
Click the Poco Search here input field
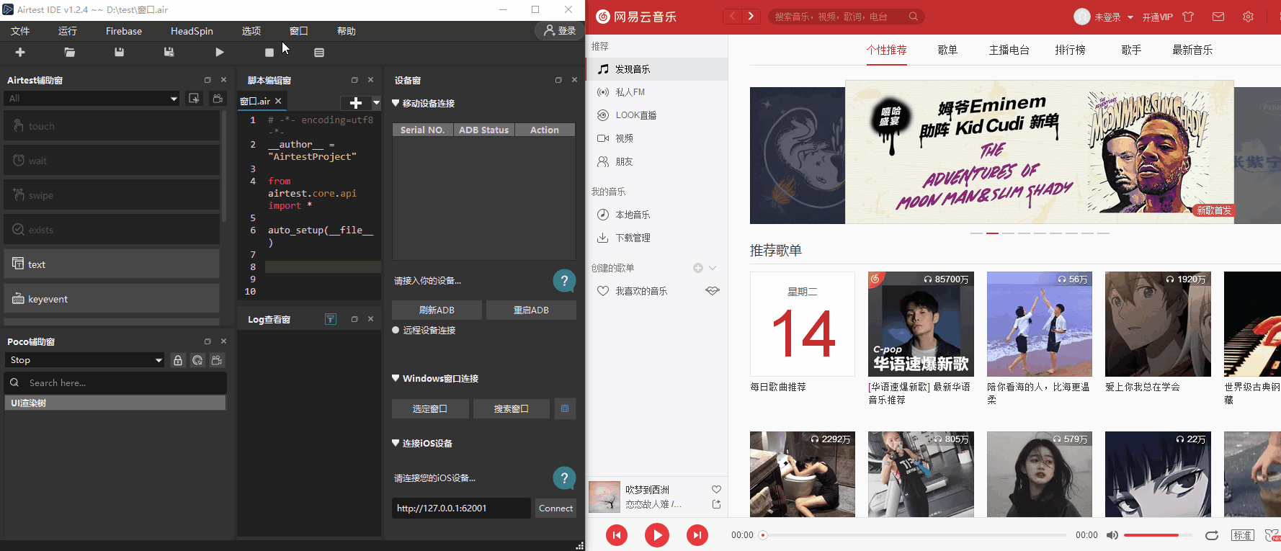coord(115,382)
